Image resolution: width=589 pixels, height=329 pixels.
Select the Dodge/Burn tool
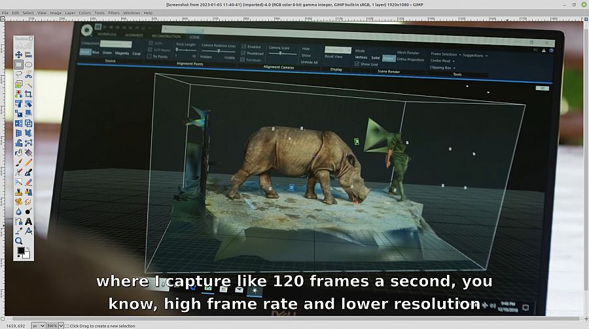pos(28,211)
